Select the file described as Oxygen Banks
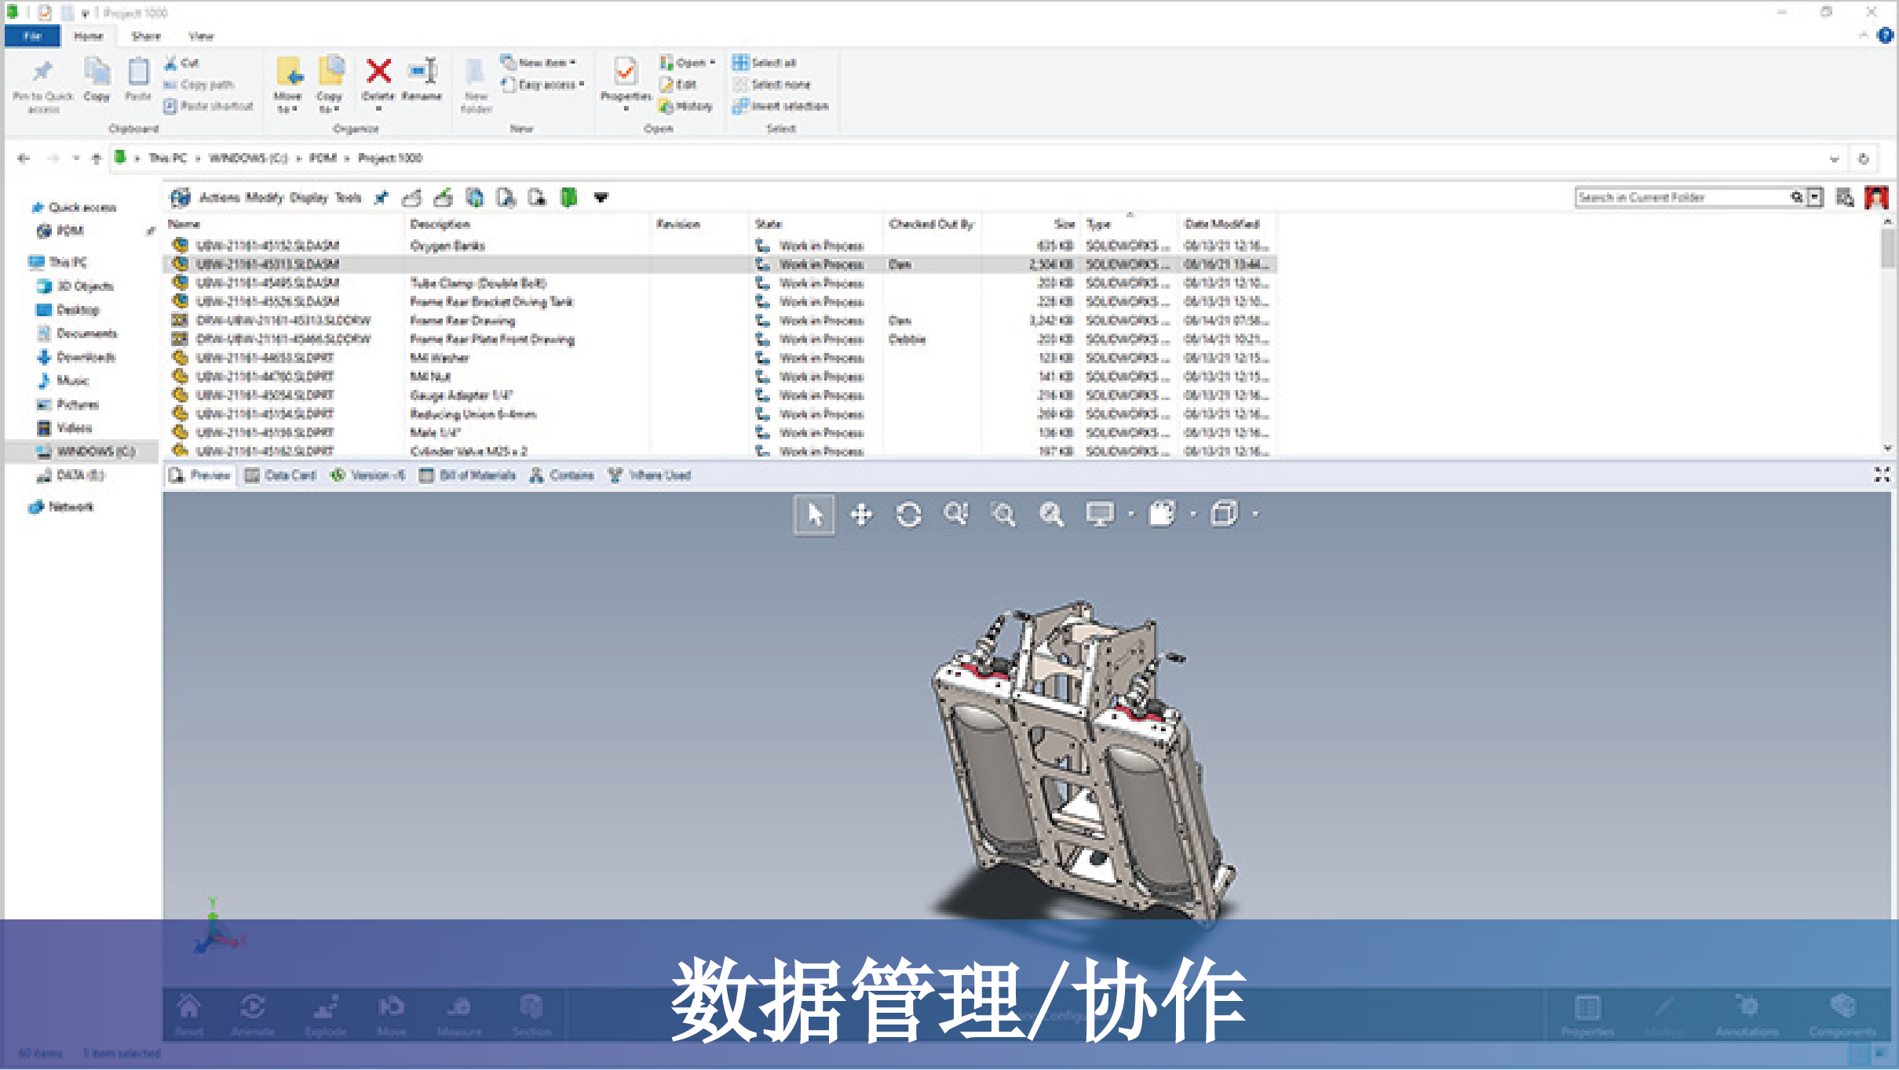 720,246
